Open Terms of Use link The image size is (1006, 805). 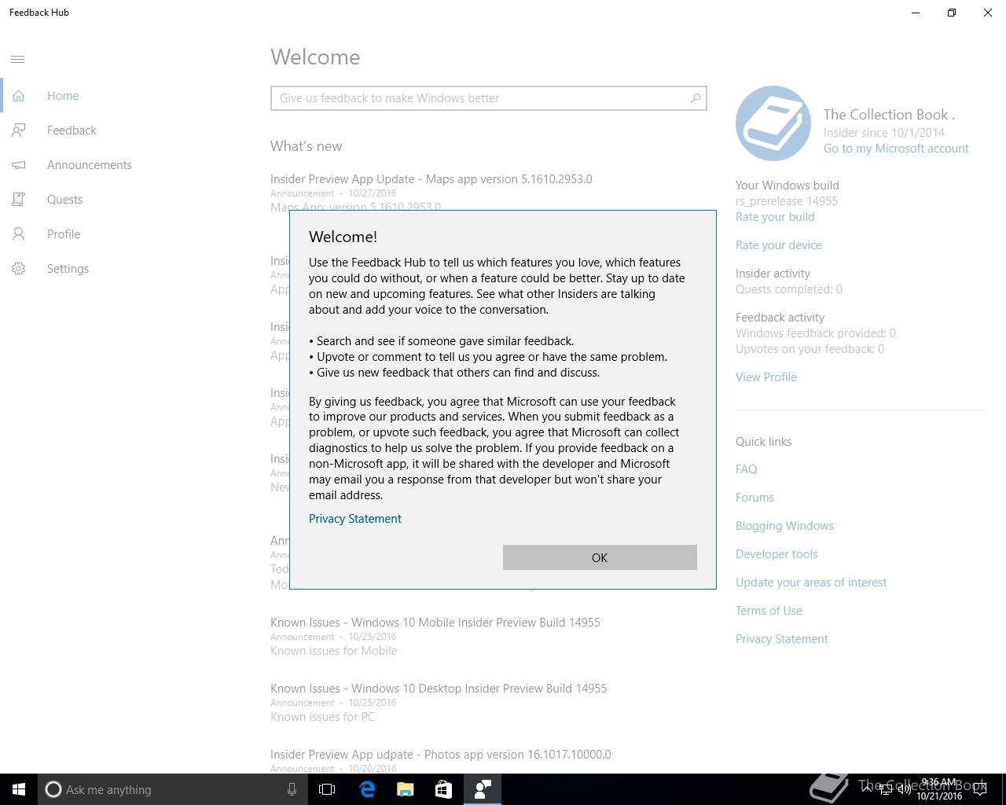point(769,611)
